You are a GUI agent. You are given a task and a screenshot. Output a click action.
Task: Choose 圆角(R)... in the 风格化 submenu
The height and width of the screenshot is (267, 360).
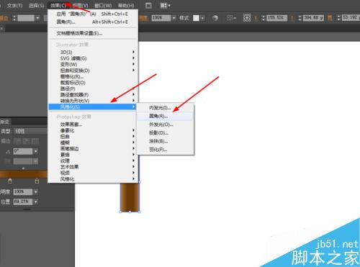[x=165, y=117]
